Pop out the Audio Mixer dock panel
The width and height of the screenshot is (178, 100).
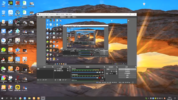coord(105,67)
